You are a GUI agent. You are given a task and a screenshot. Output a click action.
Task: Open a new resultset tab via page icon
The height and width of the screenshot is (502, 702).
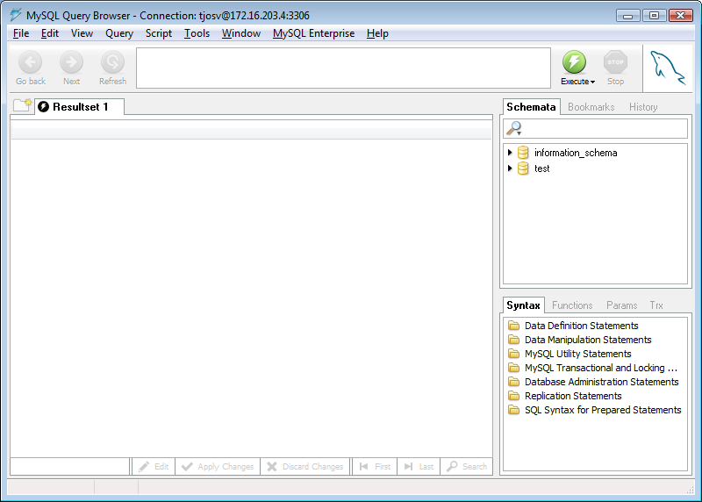pyautogui.click(x=23, y=105)
